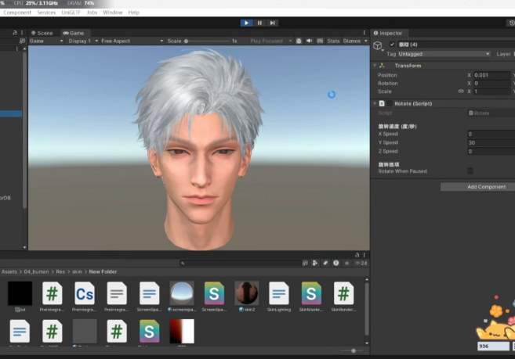Enable the Rotate When Paused checkbox
This screenshot has height=359, width=515.
click(470, 171)
